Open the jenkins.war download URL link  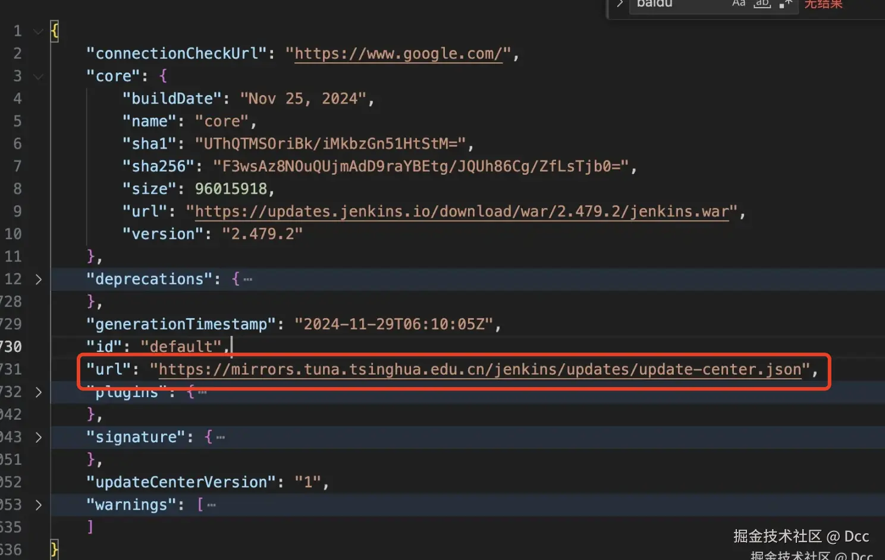(462, 212)
